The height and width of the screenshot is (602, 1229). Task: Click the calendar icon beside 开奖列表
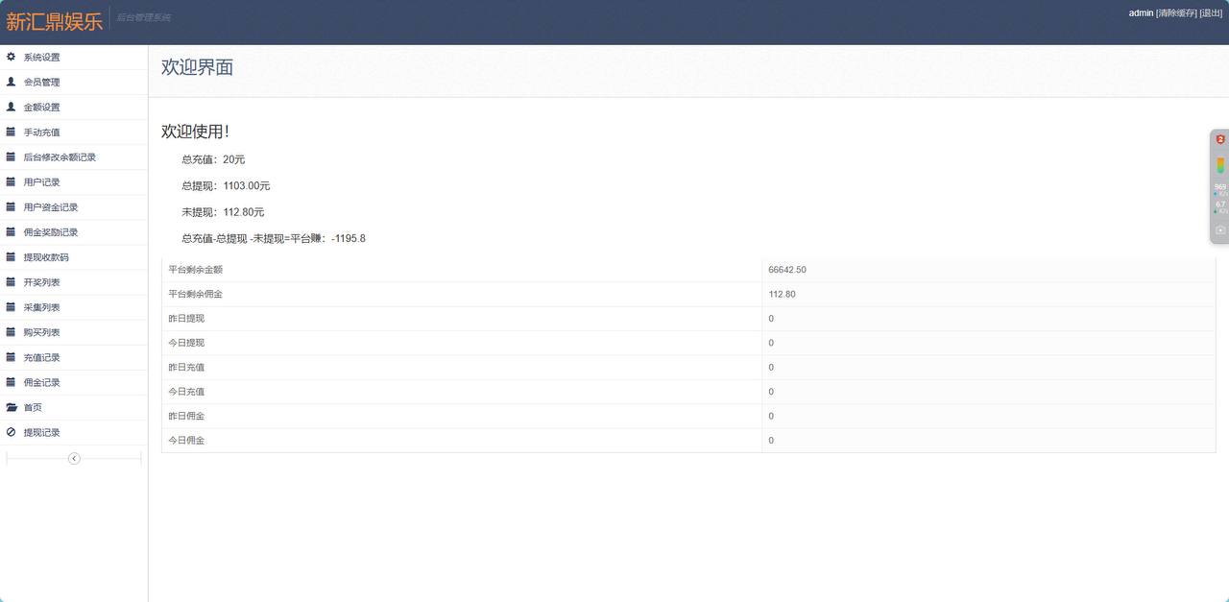[12, 282]
